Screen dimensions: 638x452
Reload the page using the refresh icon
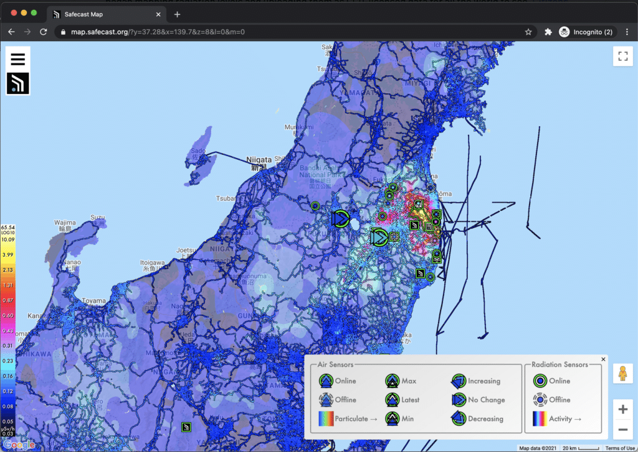click(x=42, y=32)
